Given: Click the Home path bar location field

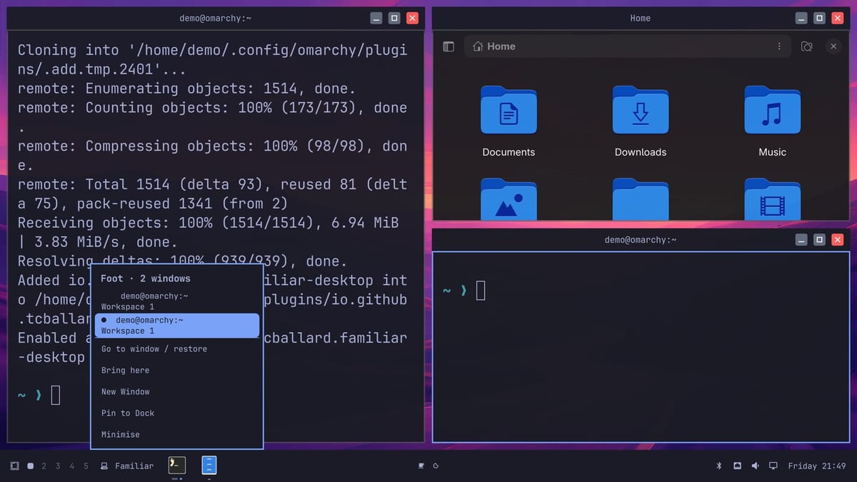Looking at the screenshot, I should 628,46.
